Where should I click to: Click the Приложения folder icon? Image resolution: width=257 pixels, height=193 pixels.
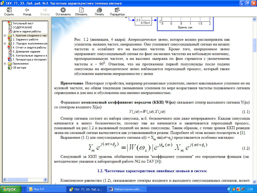[x=10, y=64]
